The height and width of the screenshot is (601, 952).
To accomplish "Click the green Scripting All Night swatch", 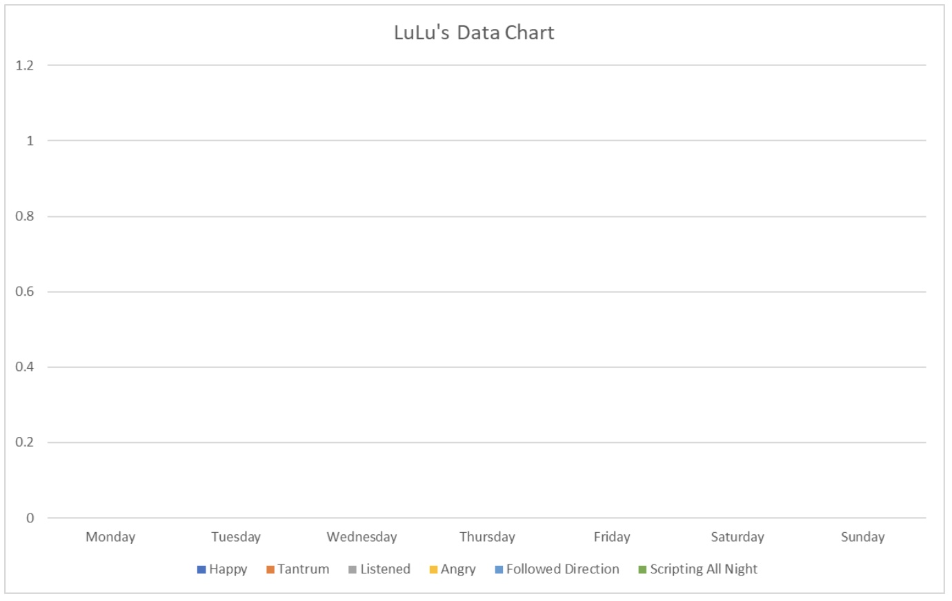I will (642, 569).
